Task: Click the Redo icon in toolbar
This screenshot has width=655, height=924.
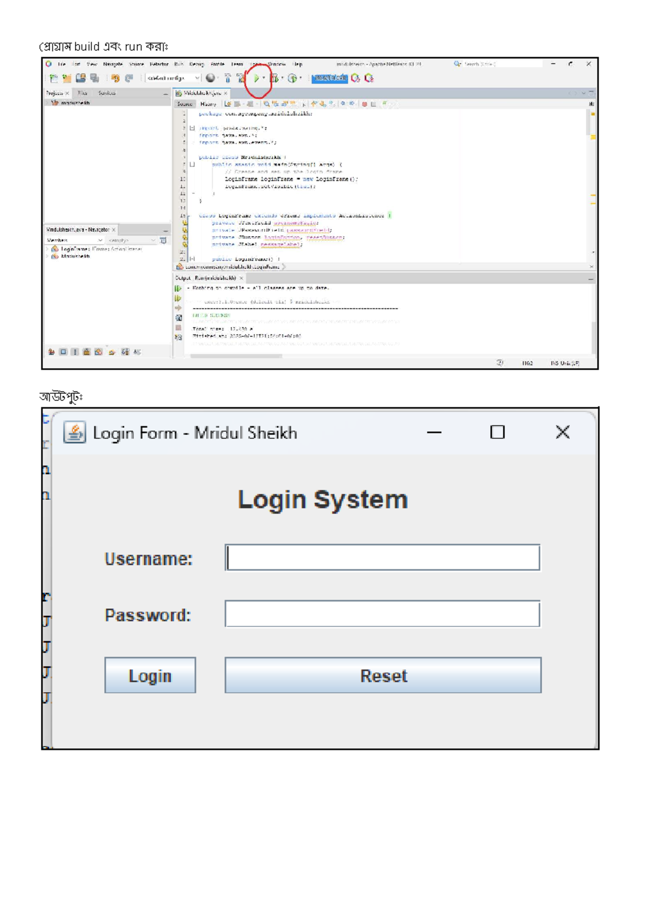Action: coord(129,79)
